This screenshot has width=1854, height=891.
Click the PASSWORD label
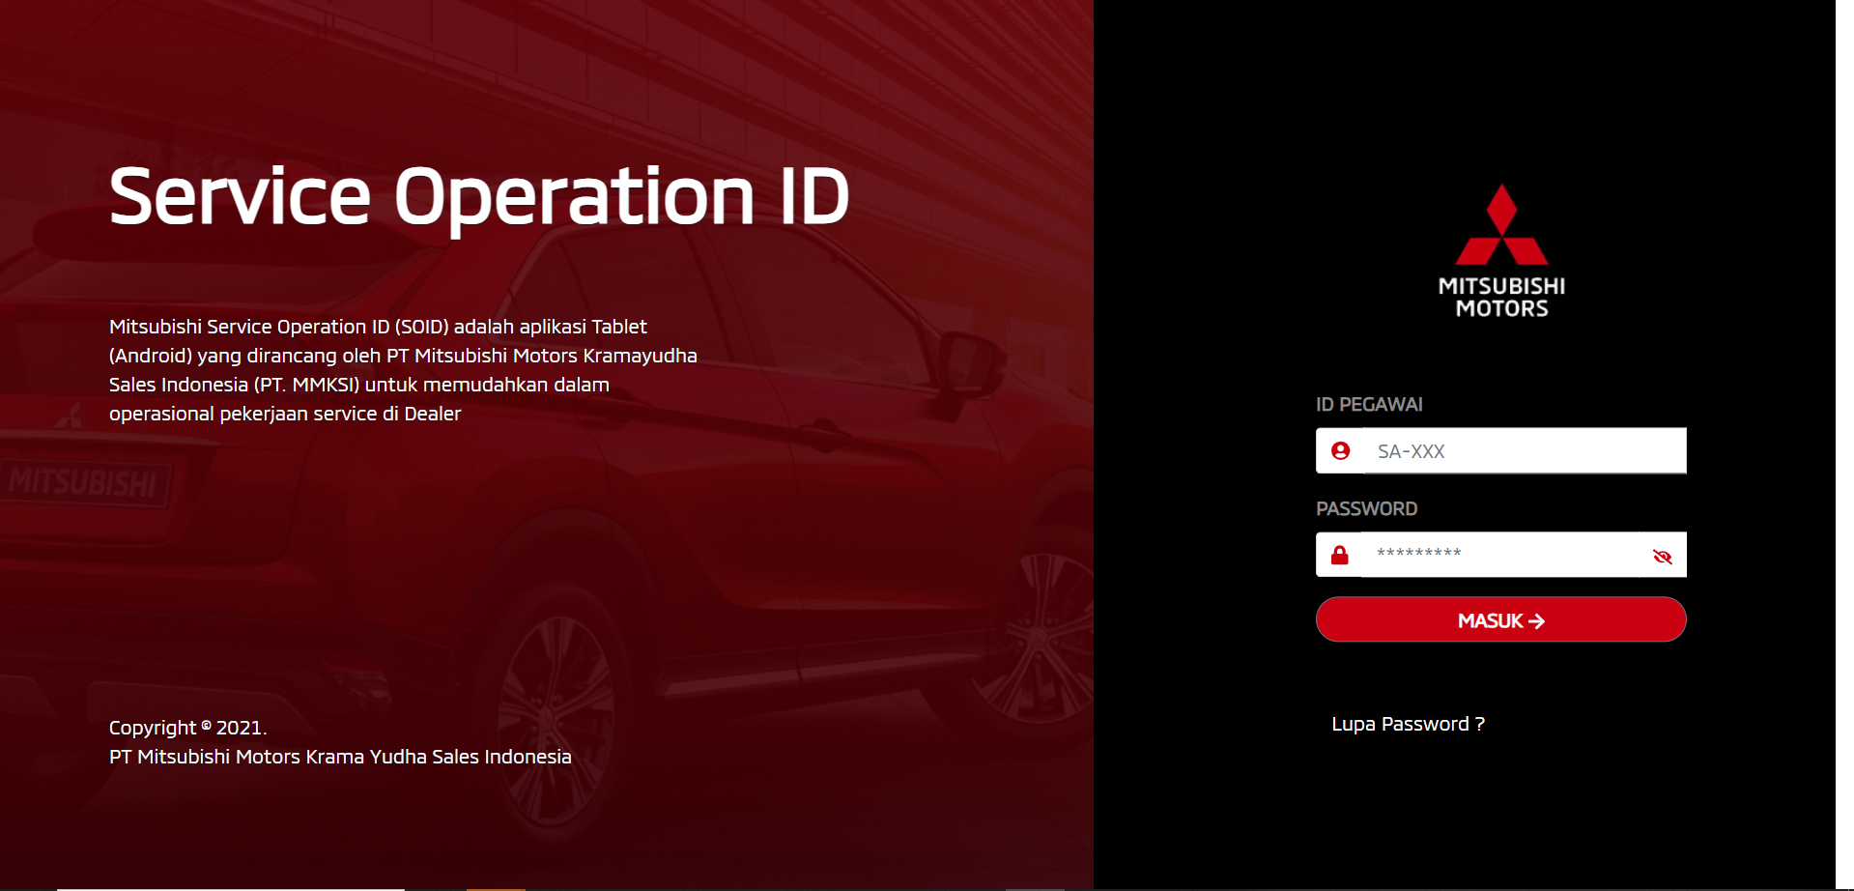1366,509
